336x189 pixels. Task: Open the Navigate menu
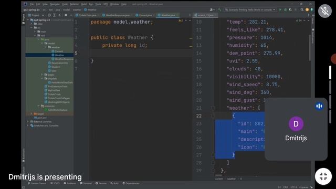coord(55,4)
